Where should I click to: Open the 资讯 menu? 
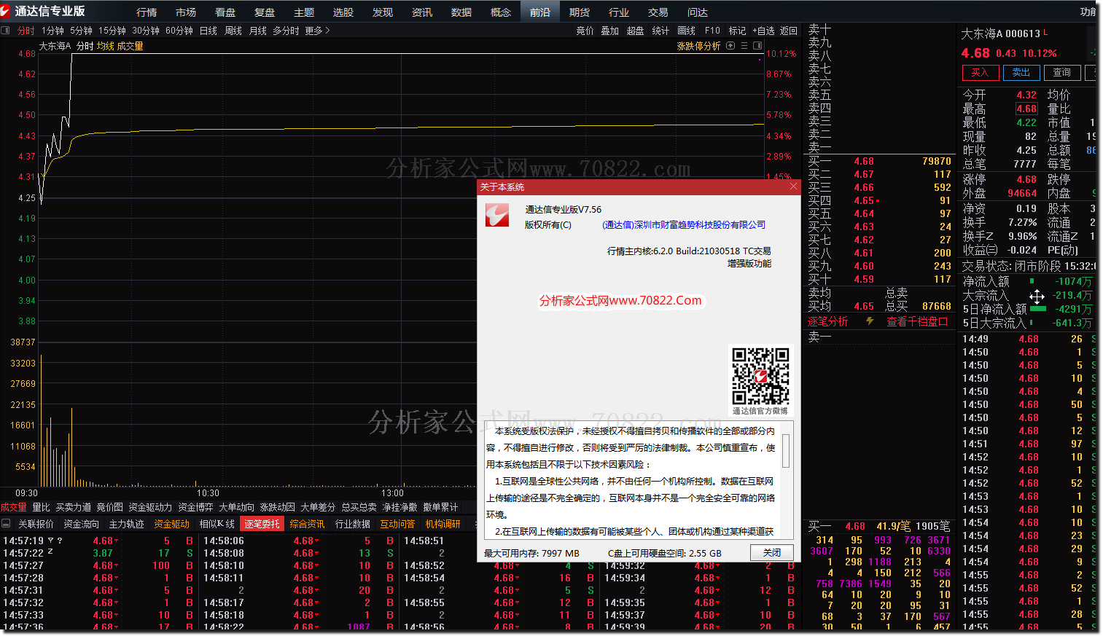pyautogui.click(x=422, y=12)
